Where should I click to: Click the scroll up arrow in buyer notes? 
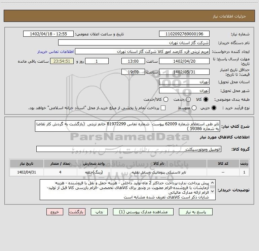[x=213, y=183]
